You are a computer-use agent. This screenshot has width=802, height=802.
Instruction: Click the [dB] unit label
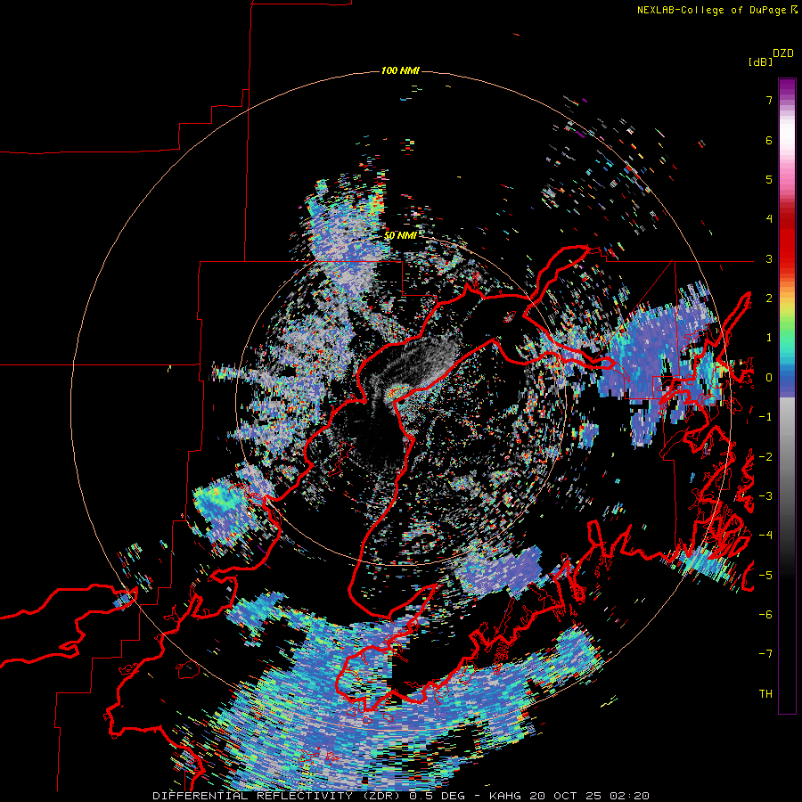coord(760,61)
